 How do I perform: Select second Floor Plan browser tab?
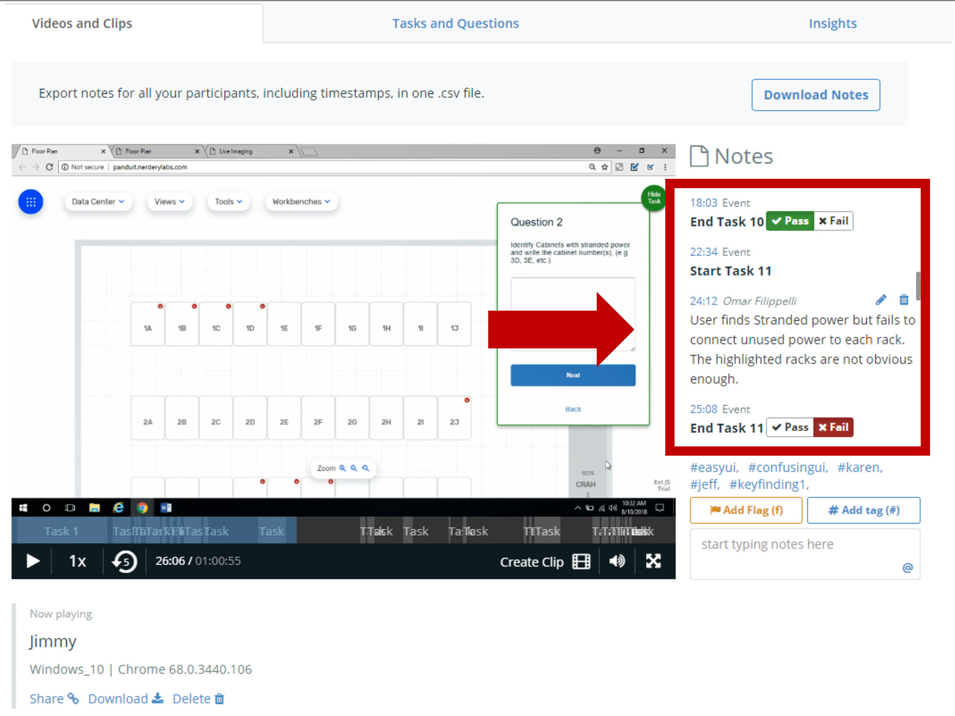tap(158, 151)
